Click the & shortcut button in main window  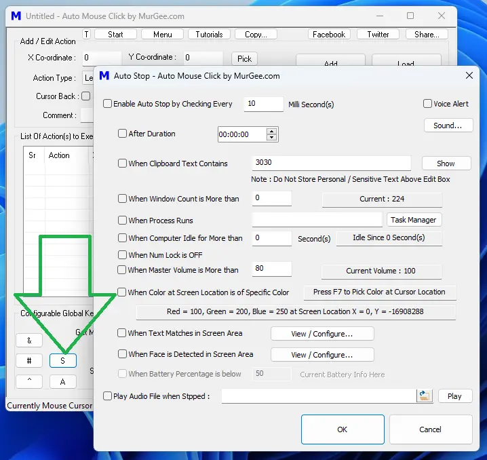click(29, 340)
